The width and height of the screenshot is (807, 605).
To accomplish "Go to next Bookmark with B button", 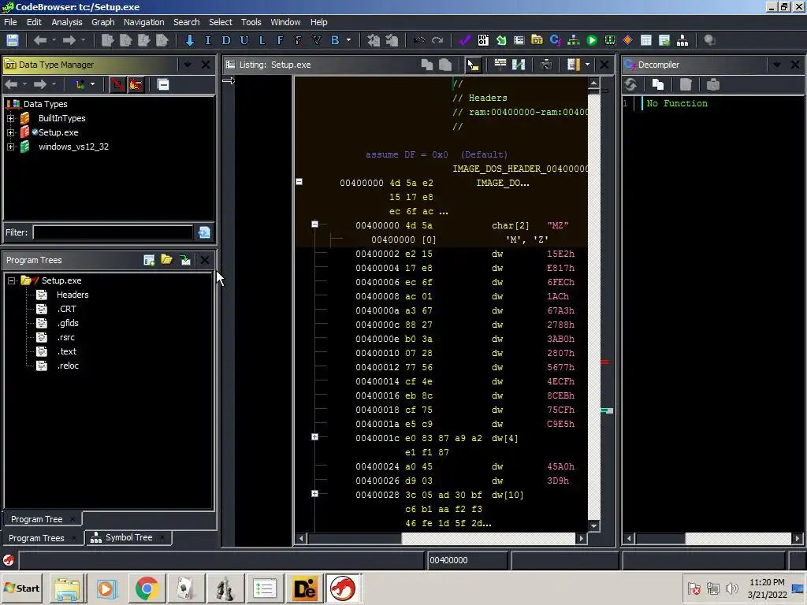I will (335, 40).
